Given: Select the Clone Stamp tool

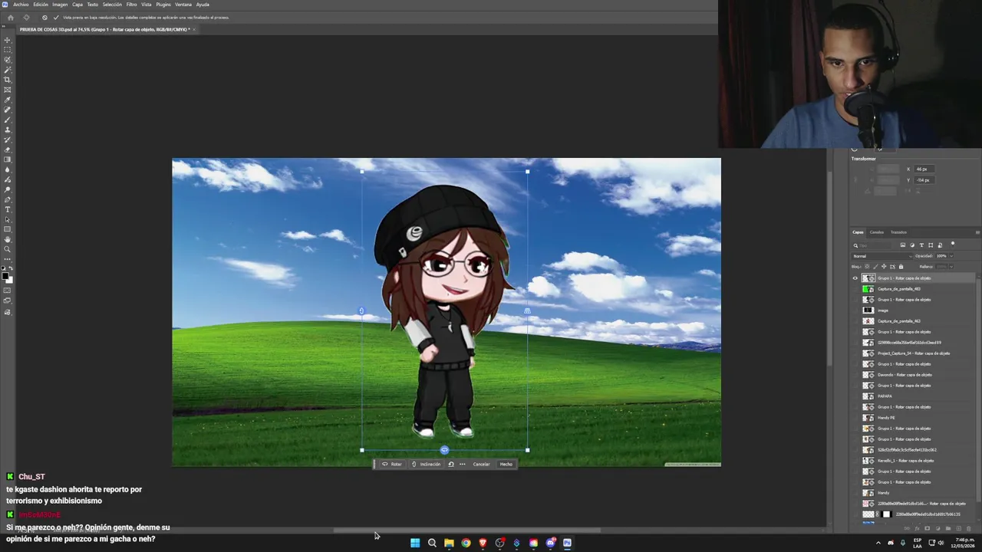Looking at the screenshot, I should tap(8, 130).
